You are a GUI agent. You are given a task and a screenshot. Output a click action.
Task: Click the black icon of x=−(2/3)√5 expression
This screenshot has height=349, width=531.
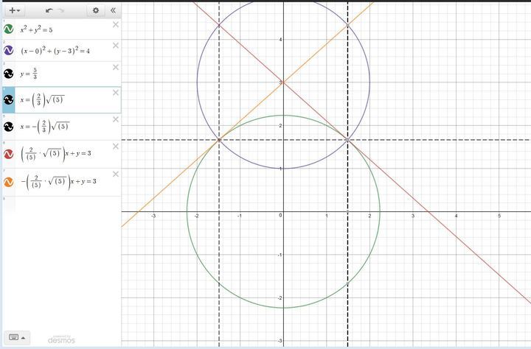(x=8, y=127)
